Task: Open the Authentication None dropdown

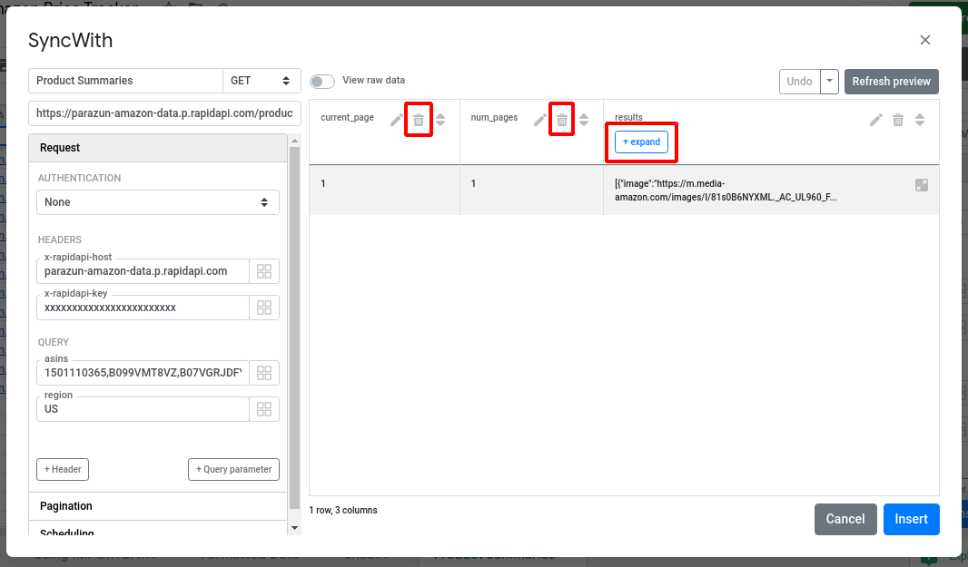Action: [x=158, y=202]
